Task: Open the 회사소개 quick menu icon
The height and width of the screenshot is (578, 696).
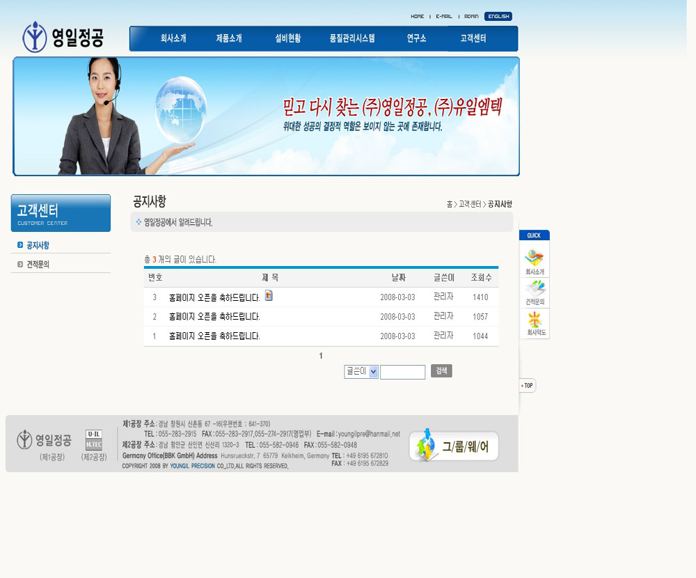Action: [535, 261]
